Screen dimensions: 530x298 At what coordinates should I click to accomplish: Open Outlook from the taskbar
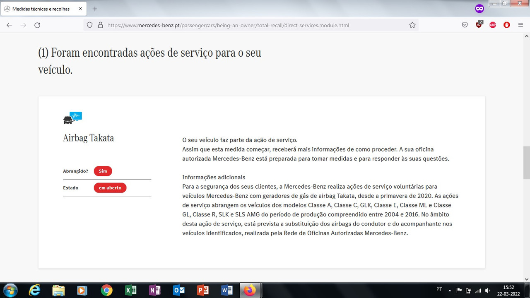tap(179, 290)
